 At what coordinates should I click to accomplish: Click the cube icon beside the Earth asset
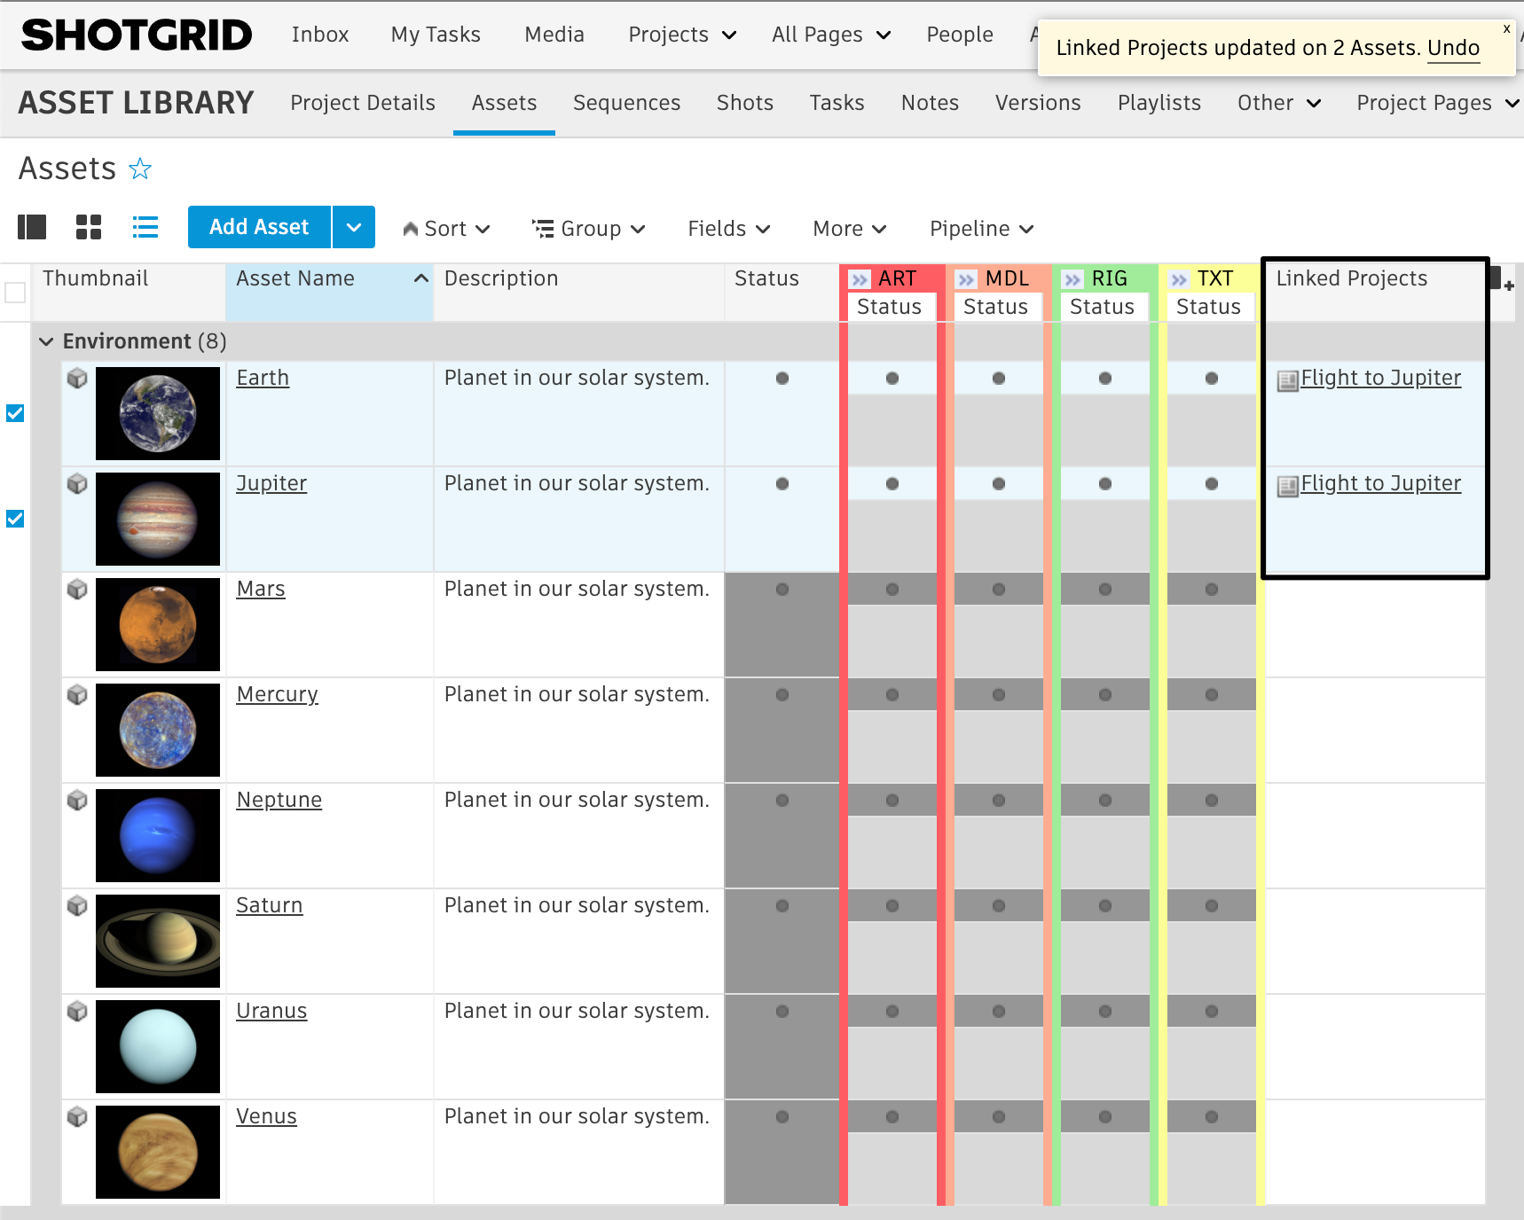(77, 378)
